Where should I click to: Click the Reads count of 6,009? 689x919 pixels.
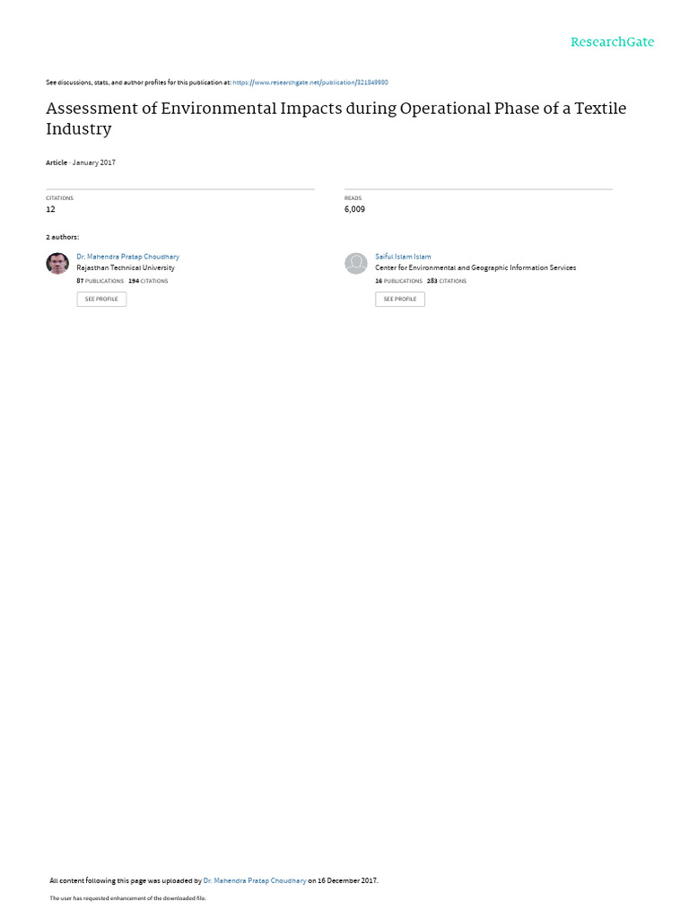tap(354, 209)
